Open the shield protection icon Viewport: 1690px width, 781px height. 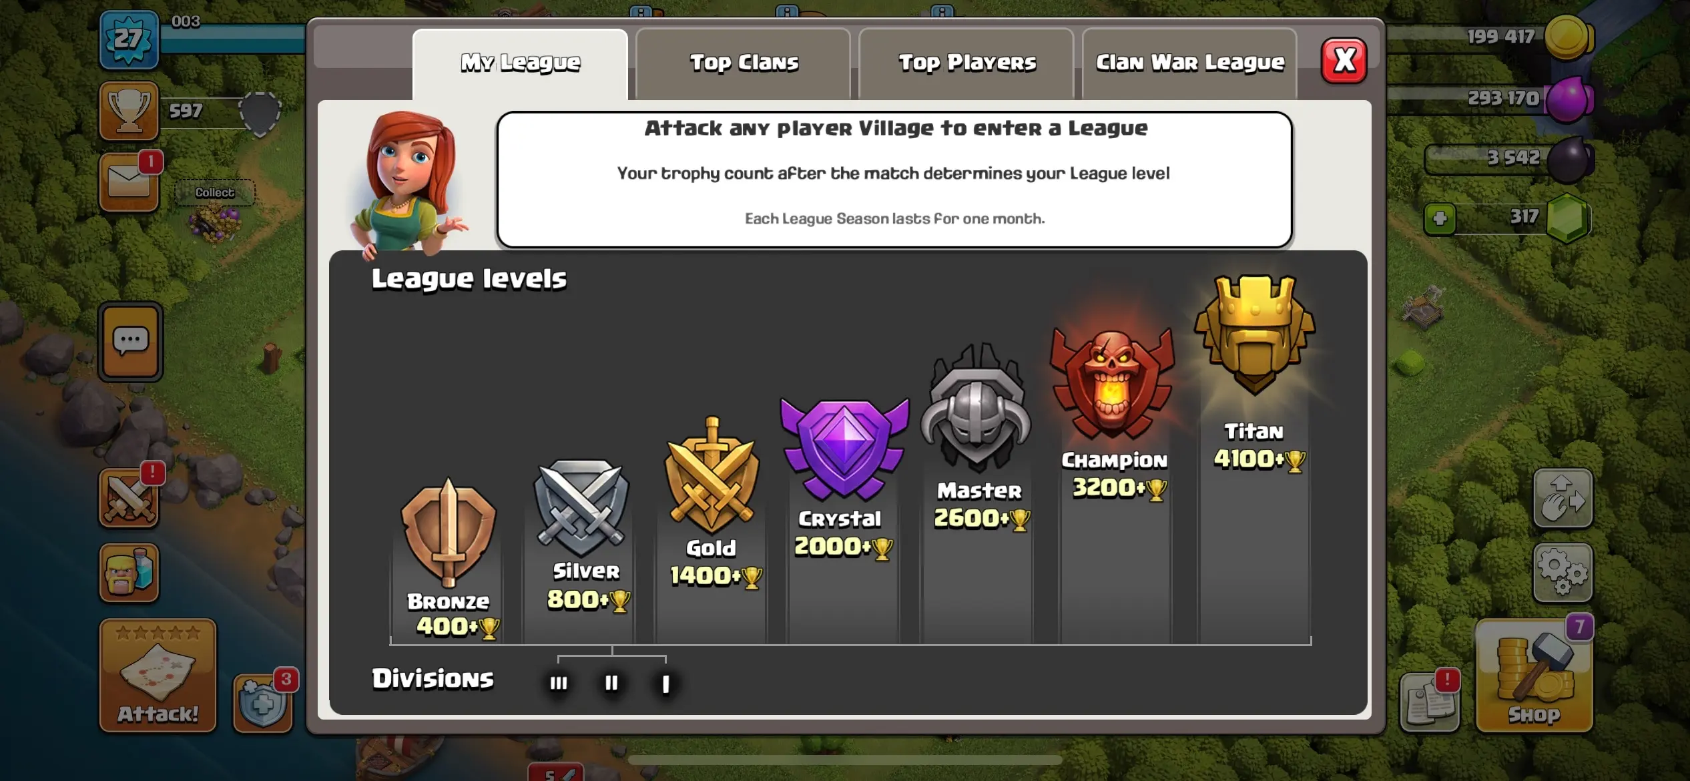click(262, 704)
